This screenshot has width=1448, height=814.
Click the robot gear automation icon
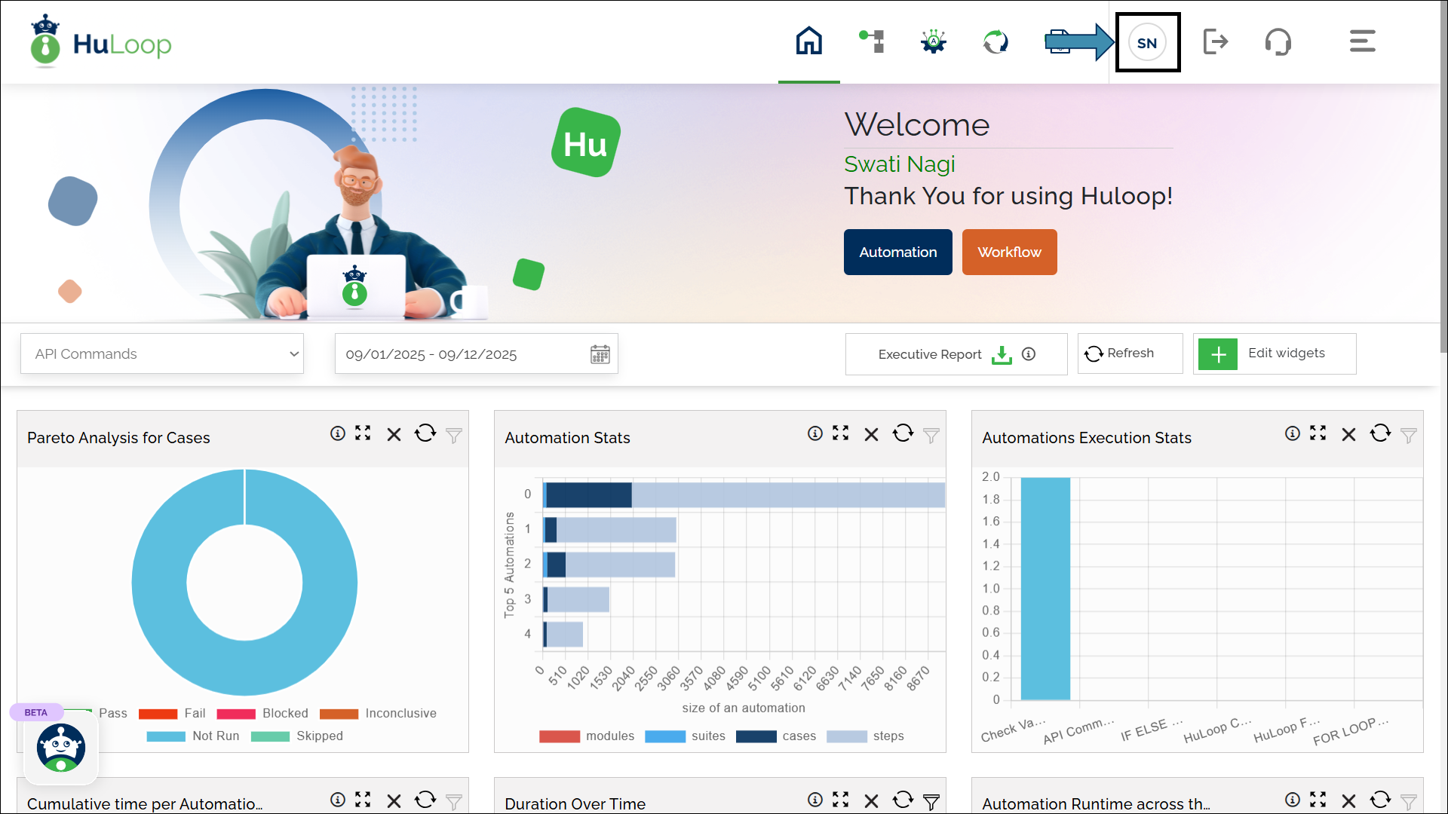click(x=934, y=41)
